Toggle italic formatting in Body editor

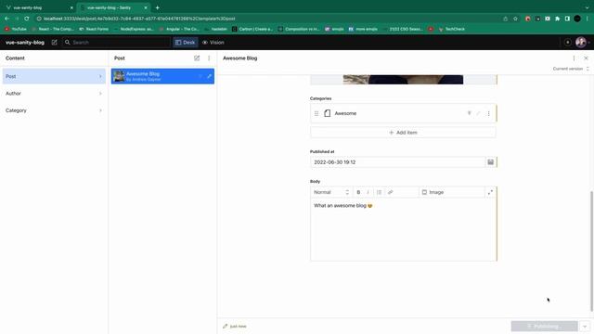point(368,192)
